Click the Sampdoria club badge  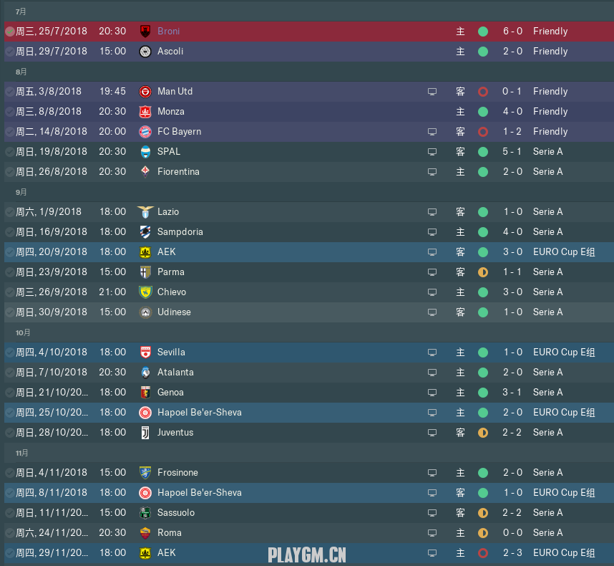(x=145, y=232)
